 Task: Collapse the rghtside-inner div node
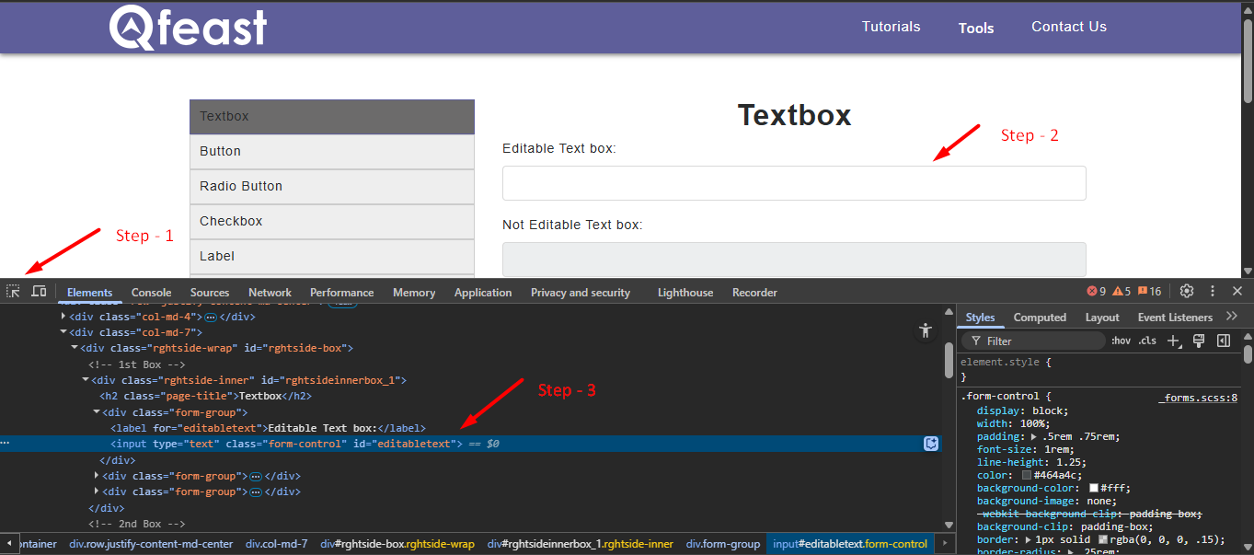coord(86,380)
